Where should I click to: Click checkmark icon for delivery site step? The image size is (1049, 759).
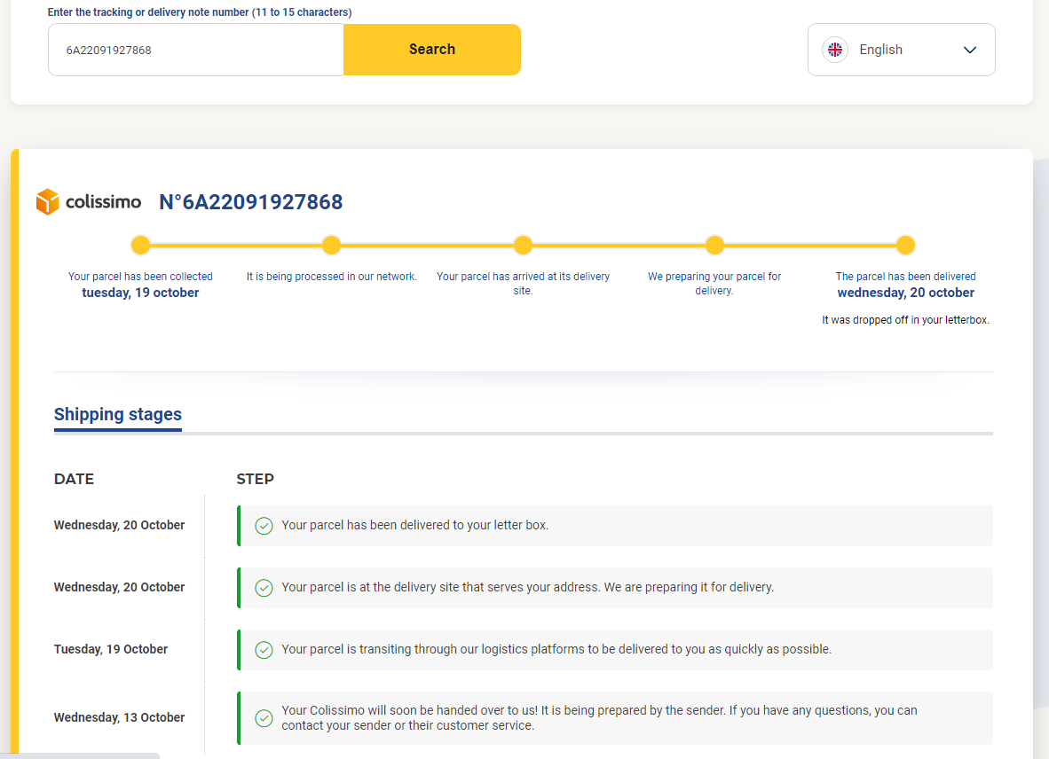[x=264, y=588]
